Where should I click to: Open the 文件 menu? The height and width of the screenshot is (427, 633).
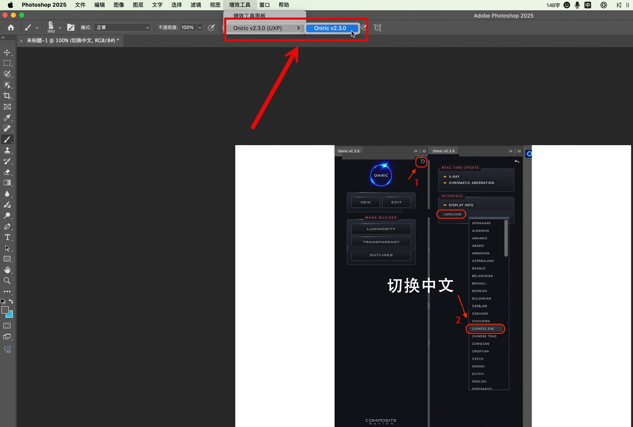tap(80, 5)
